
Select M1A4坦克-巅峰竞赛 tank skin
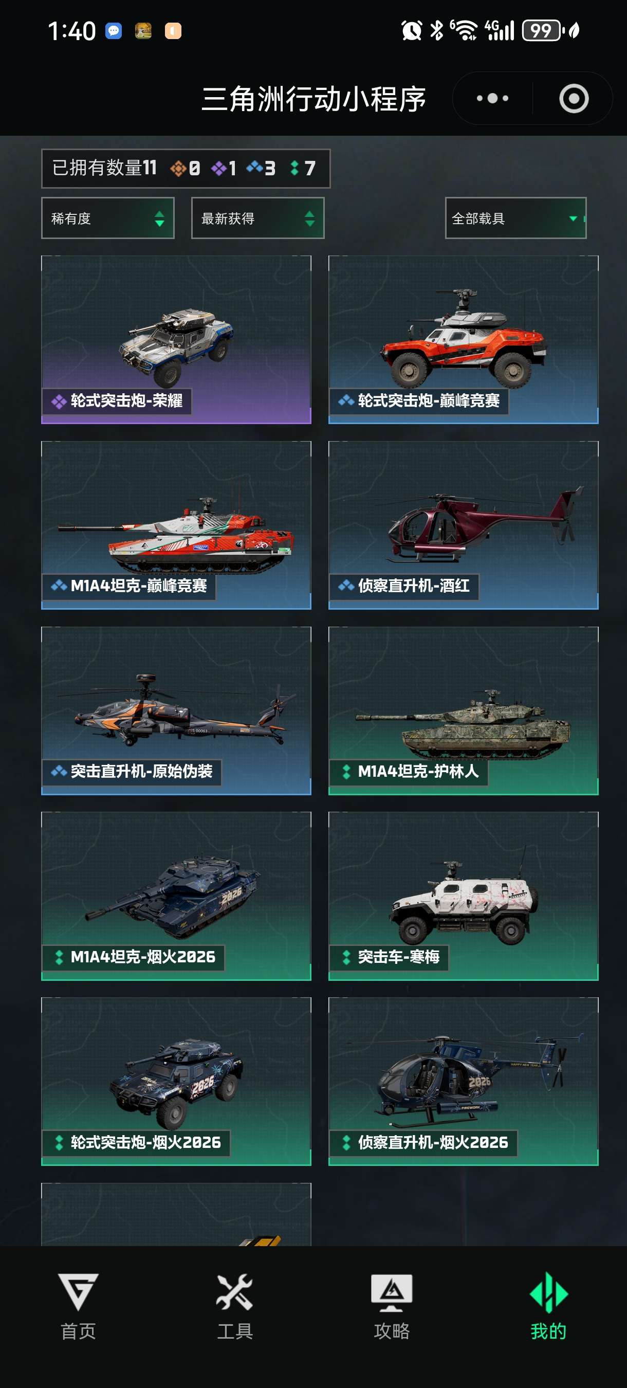tap(176, 525)
